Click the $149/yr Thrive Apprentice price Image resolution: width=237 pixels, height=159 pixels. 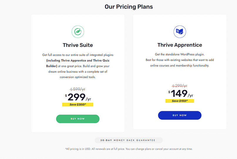click(x=180, y=94)
